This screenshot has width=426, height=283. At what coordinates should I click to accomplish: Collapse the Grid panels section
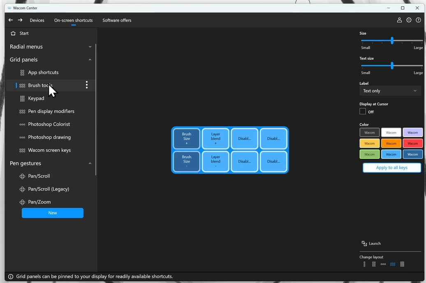90,60
